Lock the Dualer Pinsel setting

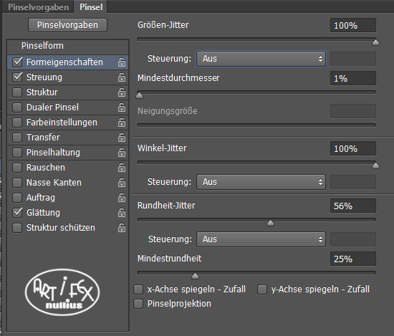point(122,107)
